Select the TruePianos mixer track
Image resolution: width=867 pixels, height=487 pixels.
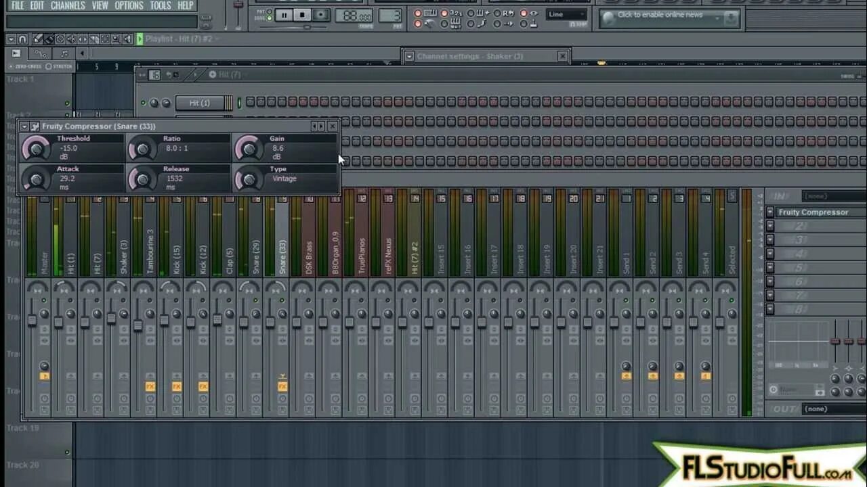point(362,256)
